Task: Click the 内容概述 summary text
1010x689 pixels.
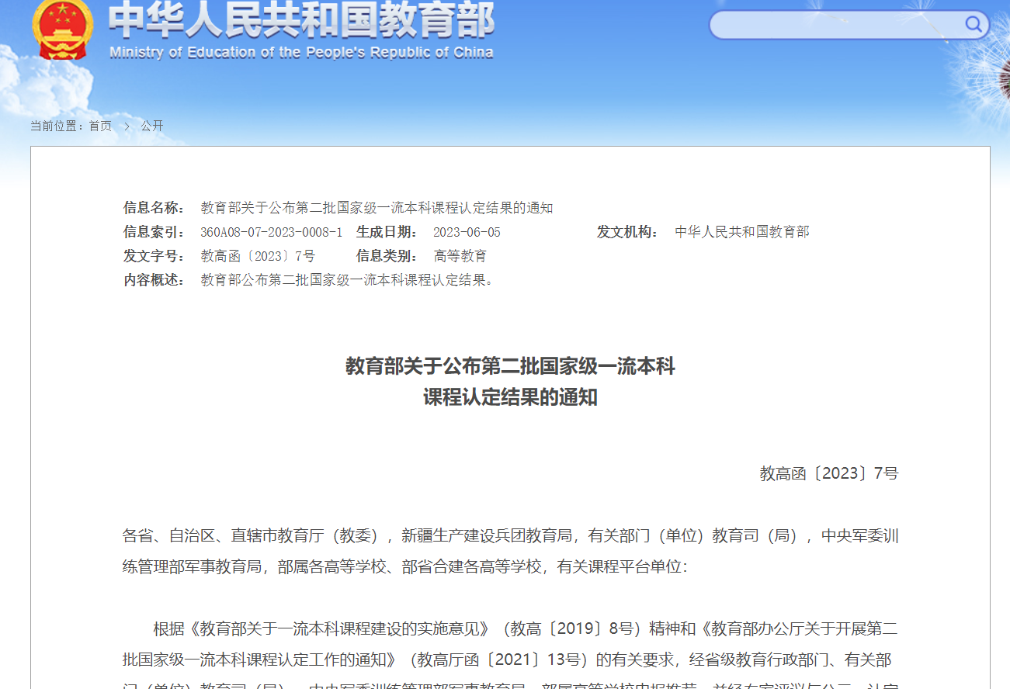Action: tap(347, 280)
